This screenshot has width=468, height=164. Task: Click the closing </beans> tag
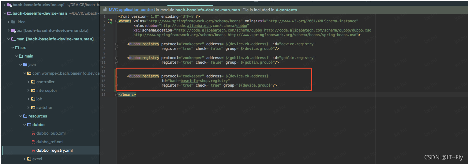coord(127,95)
